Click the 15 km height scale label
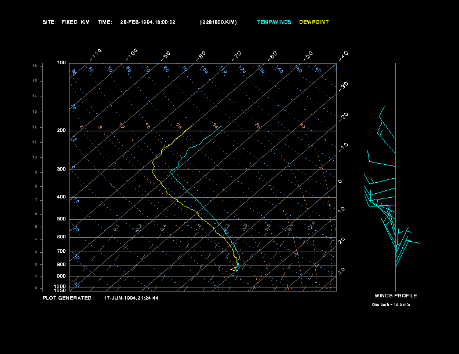459x354 pixels. pyautogui.click(x=35, y=81)
